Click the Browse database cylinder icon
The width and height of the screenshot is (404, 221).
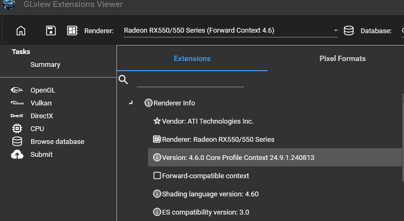17,141
